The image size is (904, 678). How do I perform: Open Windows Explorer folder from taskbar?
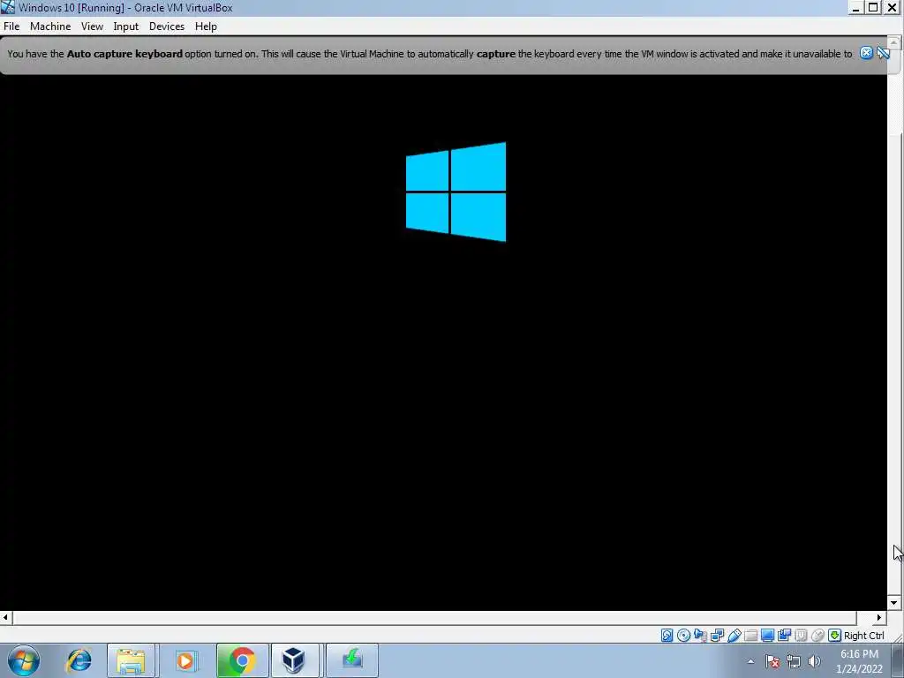point(131,660)
